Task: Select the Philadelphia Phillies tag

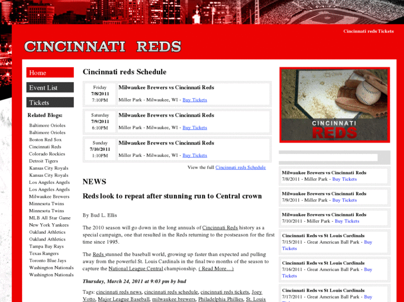Action: click(x=221, y=299)
